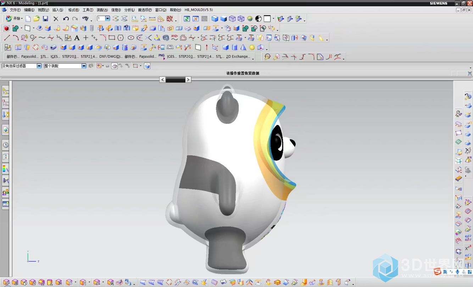Click the green Refresh view icon
Viewport: 473px width, 287px height.
tap(187, 19)
